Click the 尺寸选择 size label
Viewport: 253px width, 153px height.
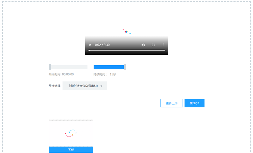point(54,86)
